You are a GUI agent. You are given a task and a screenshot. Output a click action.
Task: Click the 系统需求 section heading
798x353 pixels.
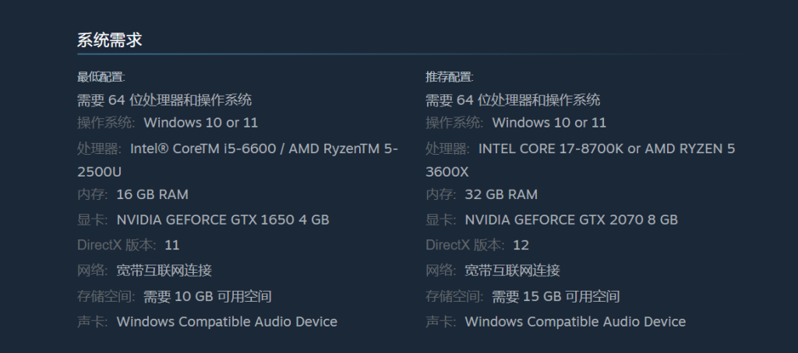click(109, 40)
